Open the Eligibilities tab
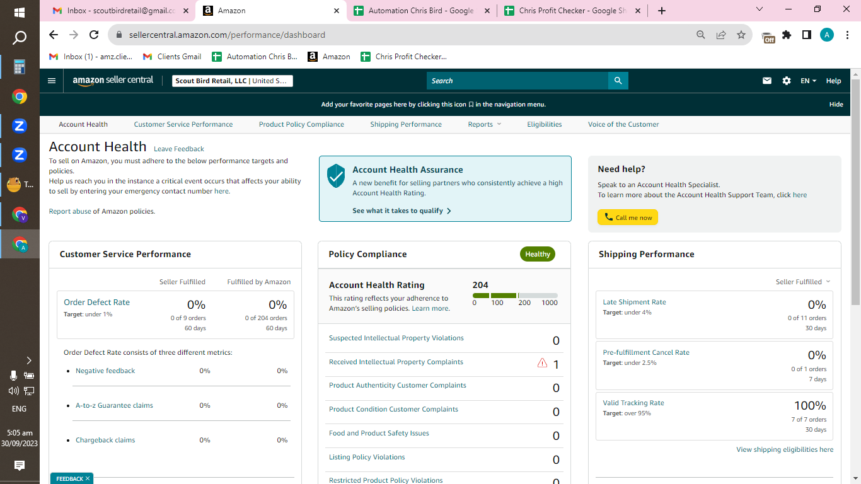The height and width of the screenshot is (484, 861). coord(545,124)
